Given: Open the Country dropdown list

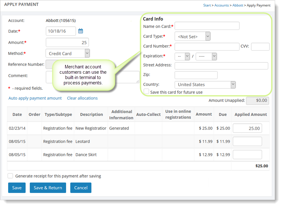Looking at the screenshot, I should pos(205,85).
